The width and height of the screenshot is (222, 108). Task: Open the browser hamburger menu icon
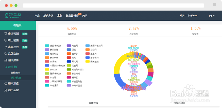click(x=214, y=5)
